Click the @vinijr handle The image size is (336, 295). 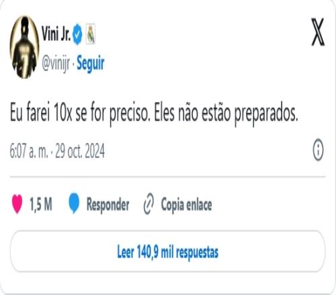(56, 64)
